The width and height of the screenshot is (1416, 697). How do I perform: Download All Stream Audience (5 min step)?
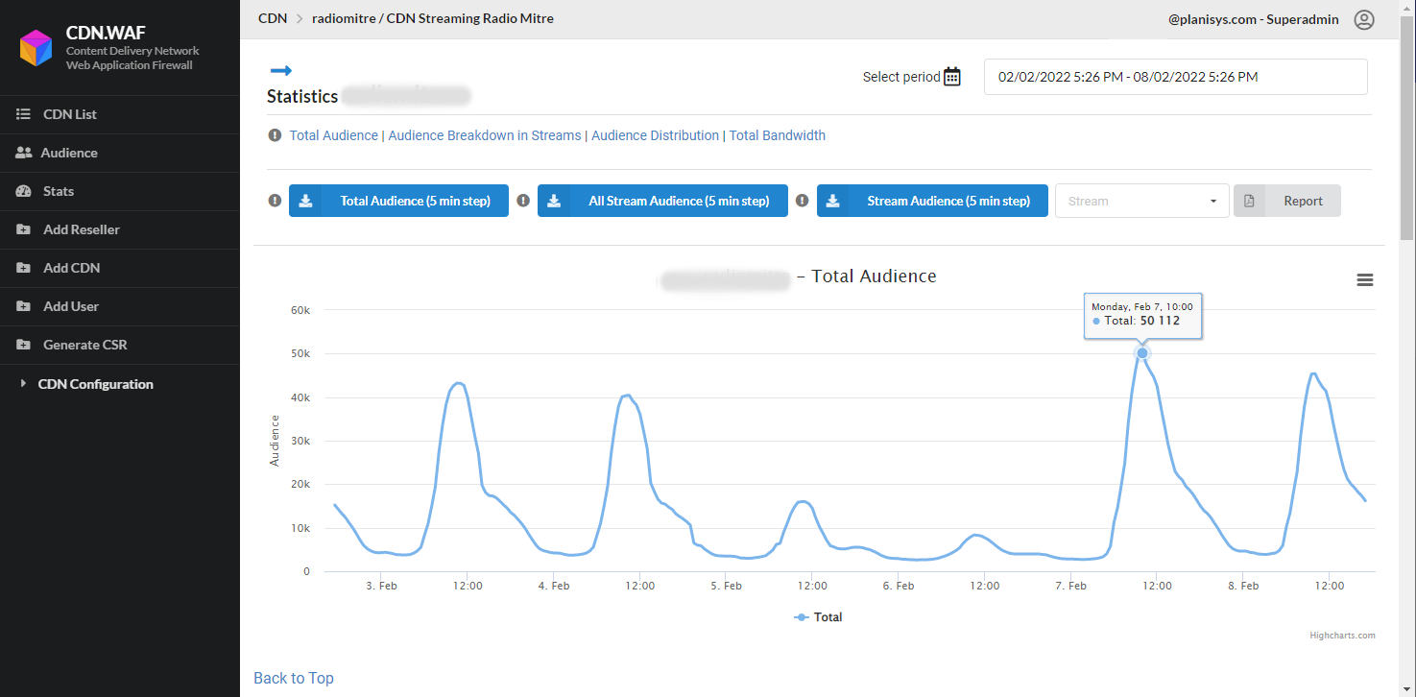(x=662, y=201)
